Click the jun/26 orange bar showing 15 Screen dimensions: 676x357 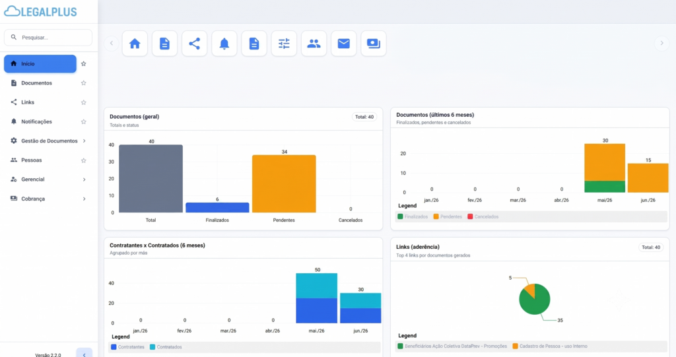click(648, 178)
